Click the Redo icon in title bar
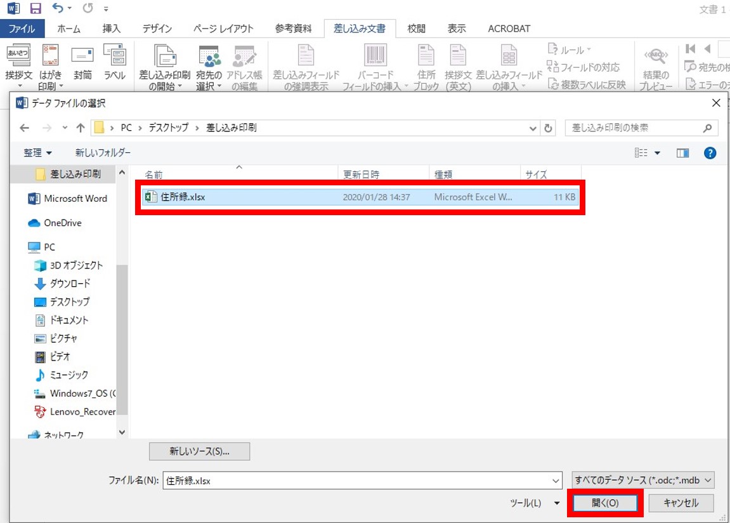This screenshot has height=523, width=730. pyautogui.click(x=88, y=8)
